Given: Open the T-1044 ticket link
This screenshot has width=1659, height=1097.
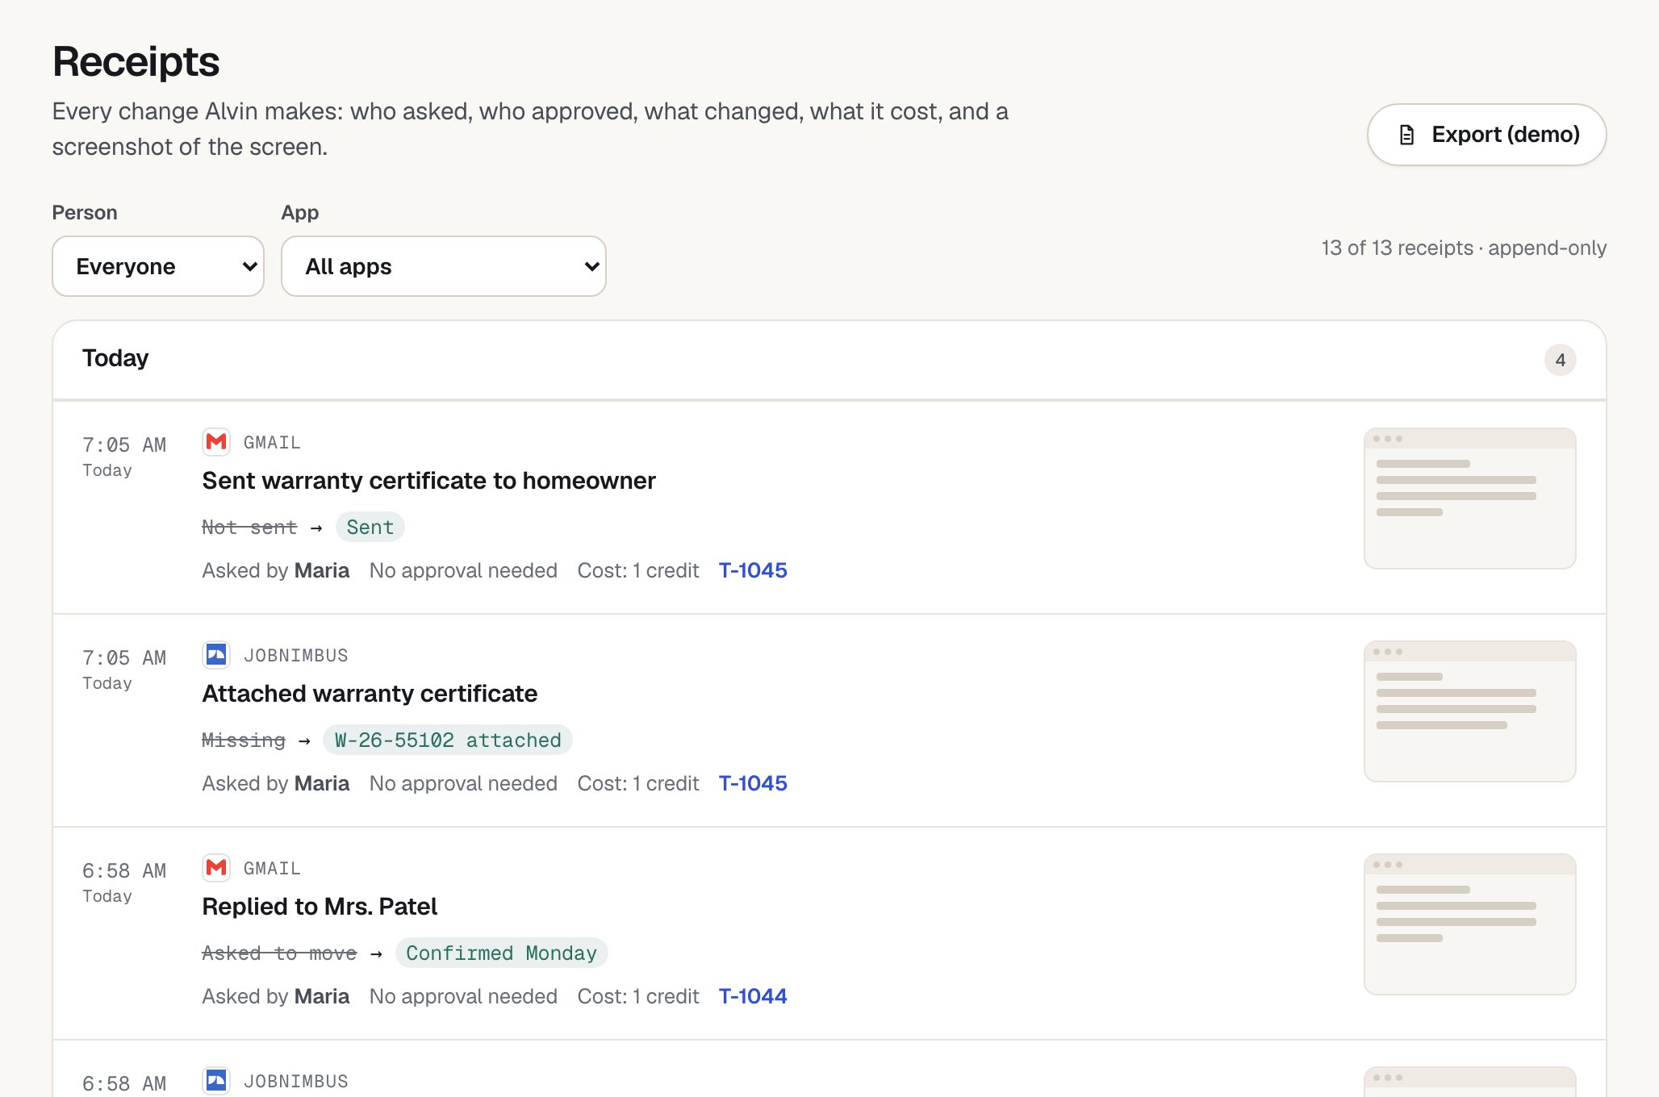Looking at the screenshot, I should 753,996.
